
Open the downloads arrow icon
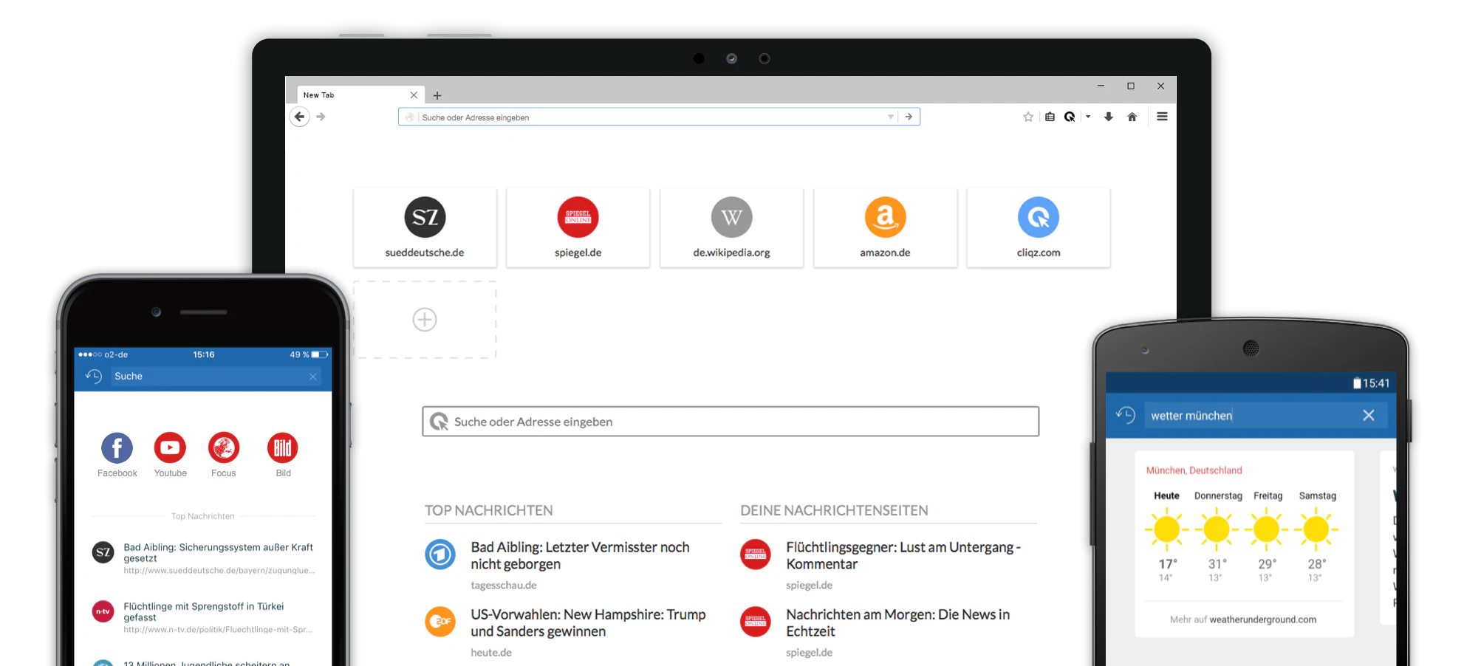coord(1109,117)
